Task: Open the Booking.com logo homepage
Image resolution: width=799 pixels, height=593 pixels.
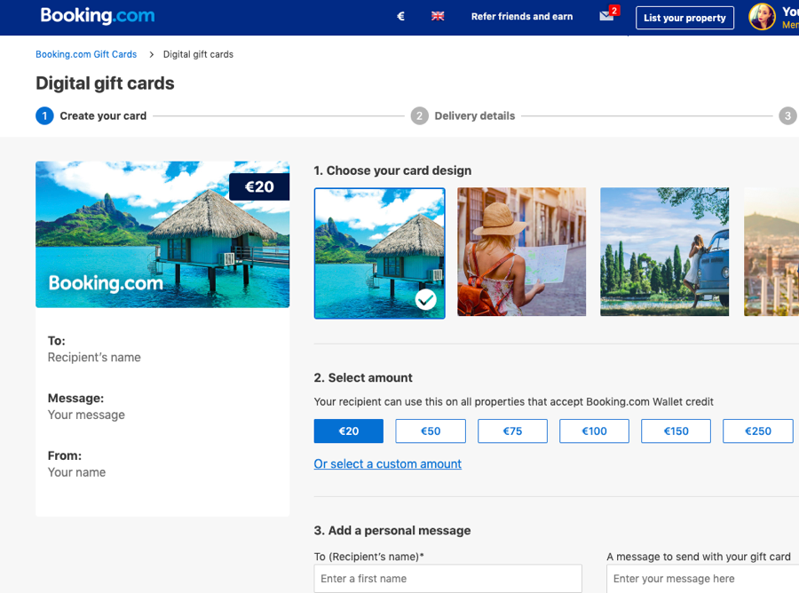Action: point(98,15)
